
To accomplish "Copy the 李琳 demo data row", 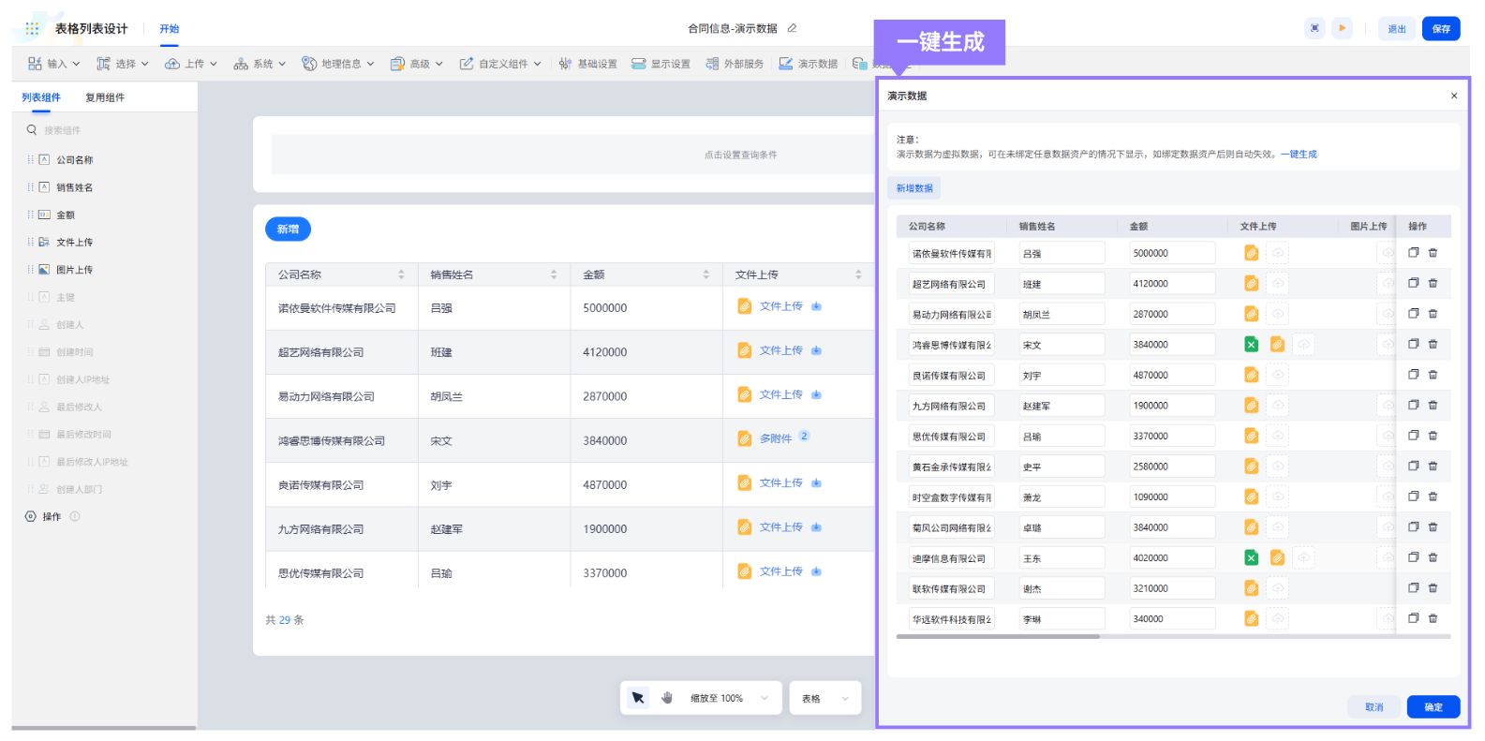I will (x=1414, y=618).
